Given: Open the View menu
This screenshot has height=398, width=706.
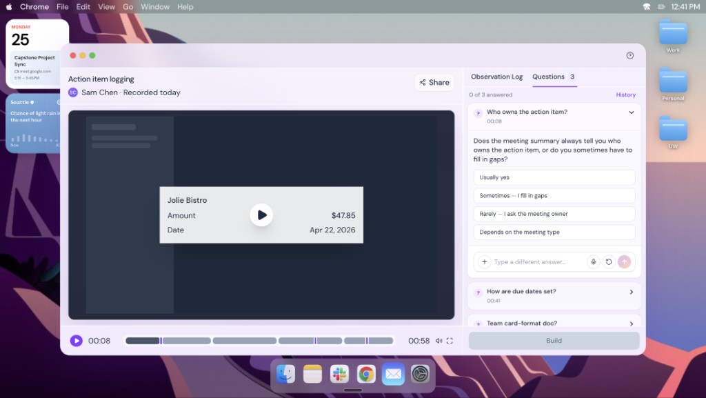Looking at the screenshot, I should (107, 7).
